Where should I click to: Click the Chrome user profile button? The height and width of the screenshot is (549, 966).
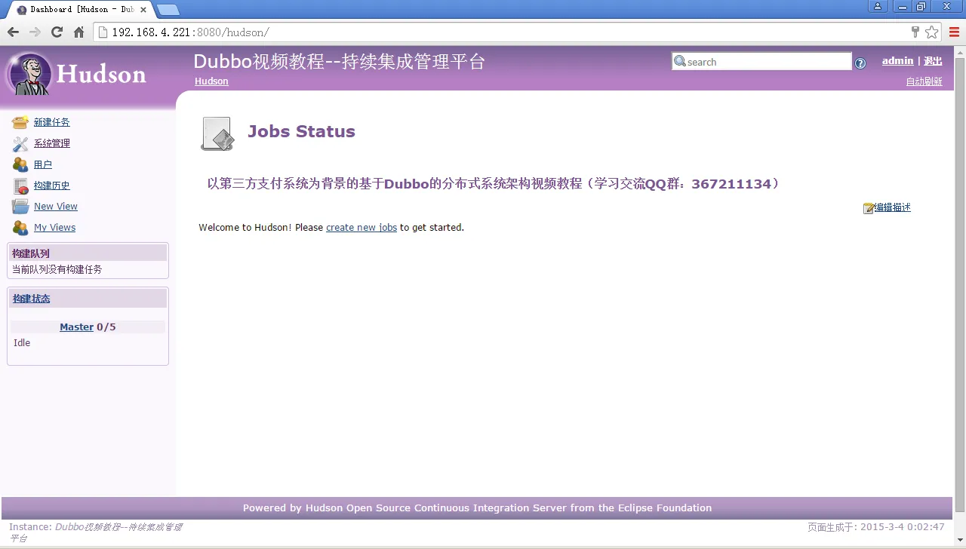coord(878,7)
